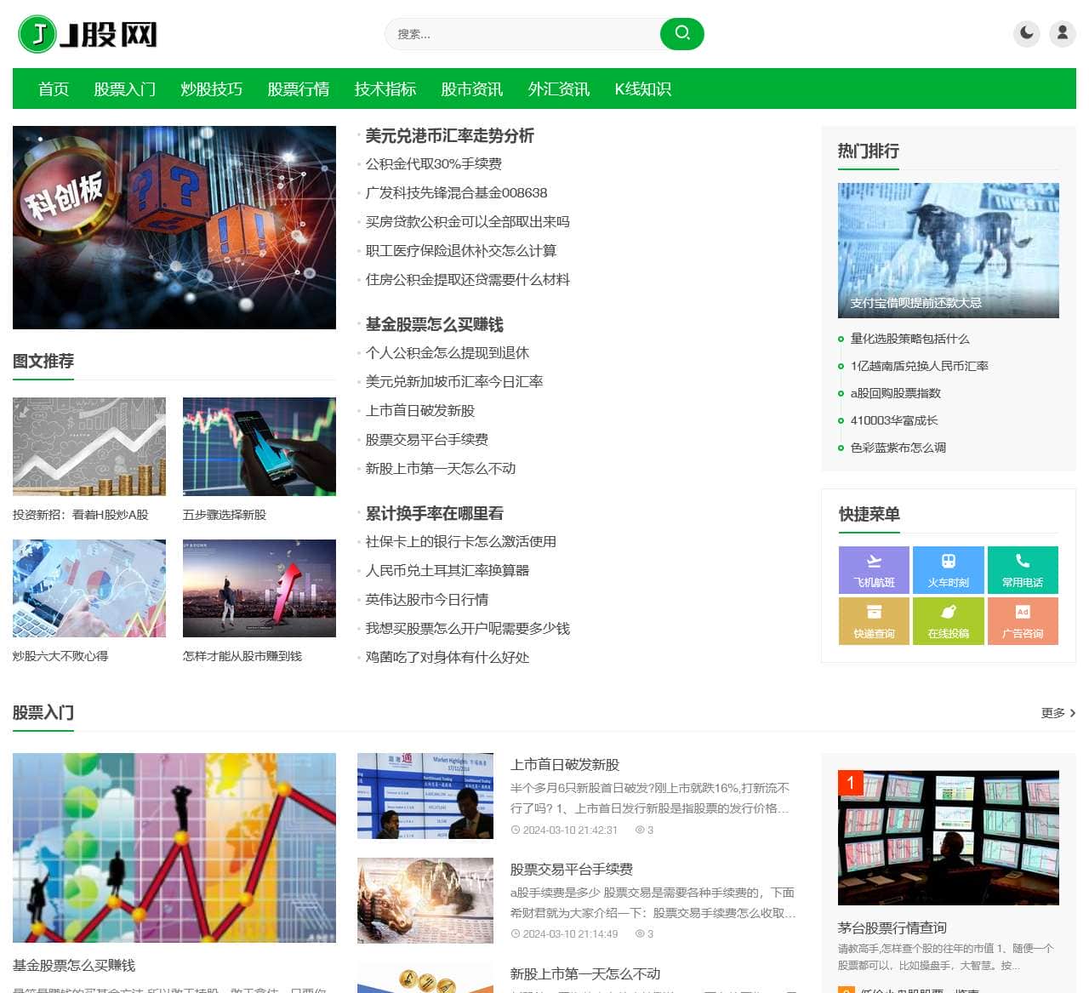Click the 在线投稿 submission pen icon
This screenshot has width=1089, height=993.
(948, 621)
